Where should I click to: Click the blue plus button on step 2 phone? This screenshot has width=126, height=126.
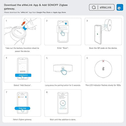[66, 24]
